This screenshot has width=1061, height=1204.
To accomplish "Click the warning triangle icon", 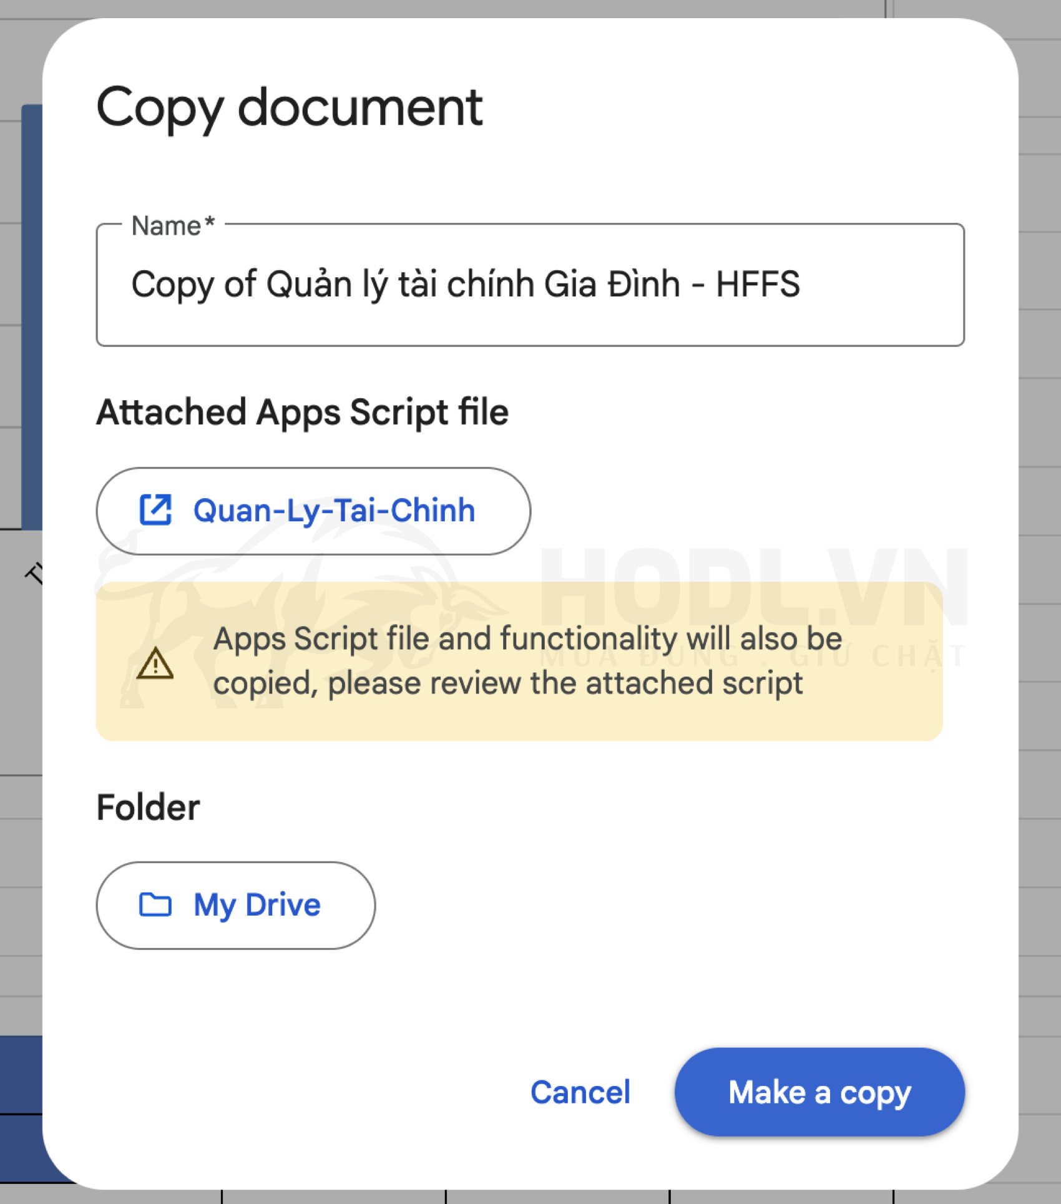I will tap(155, 663).
